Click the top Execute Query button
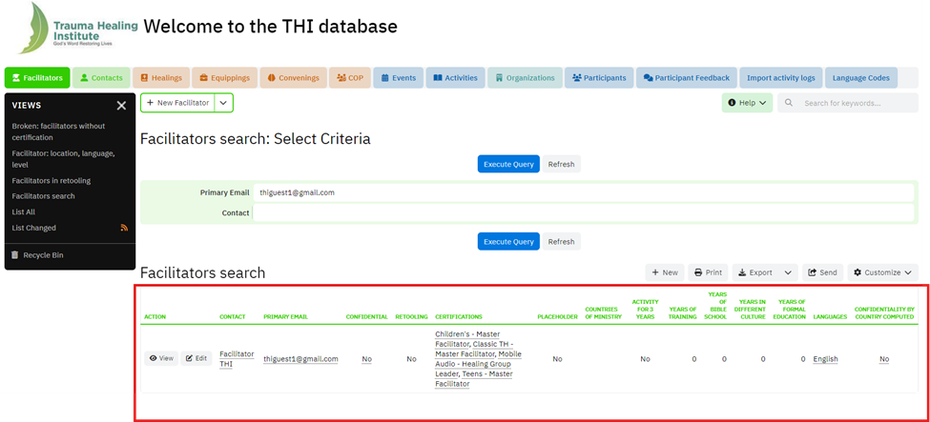 [508, 164]
